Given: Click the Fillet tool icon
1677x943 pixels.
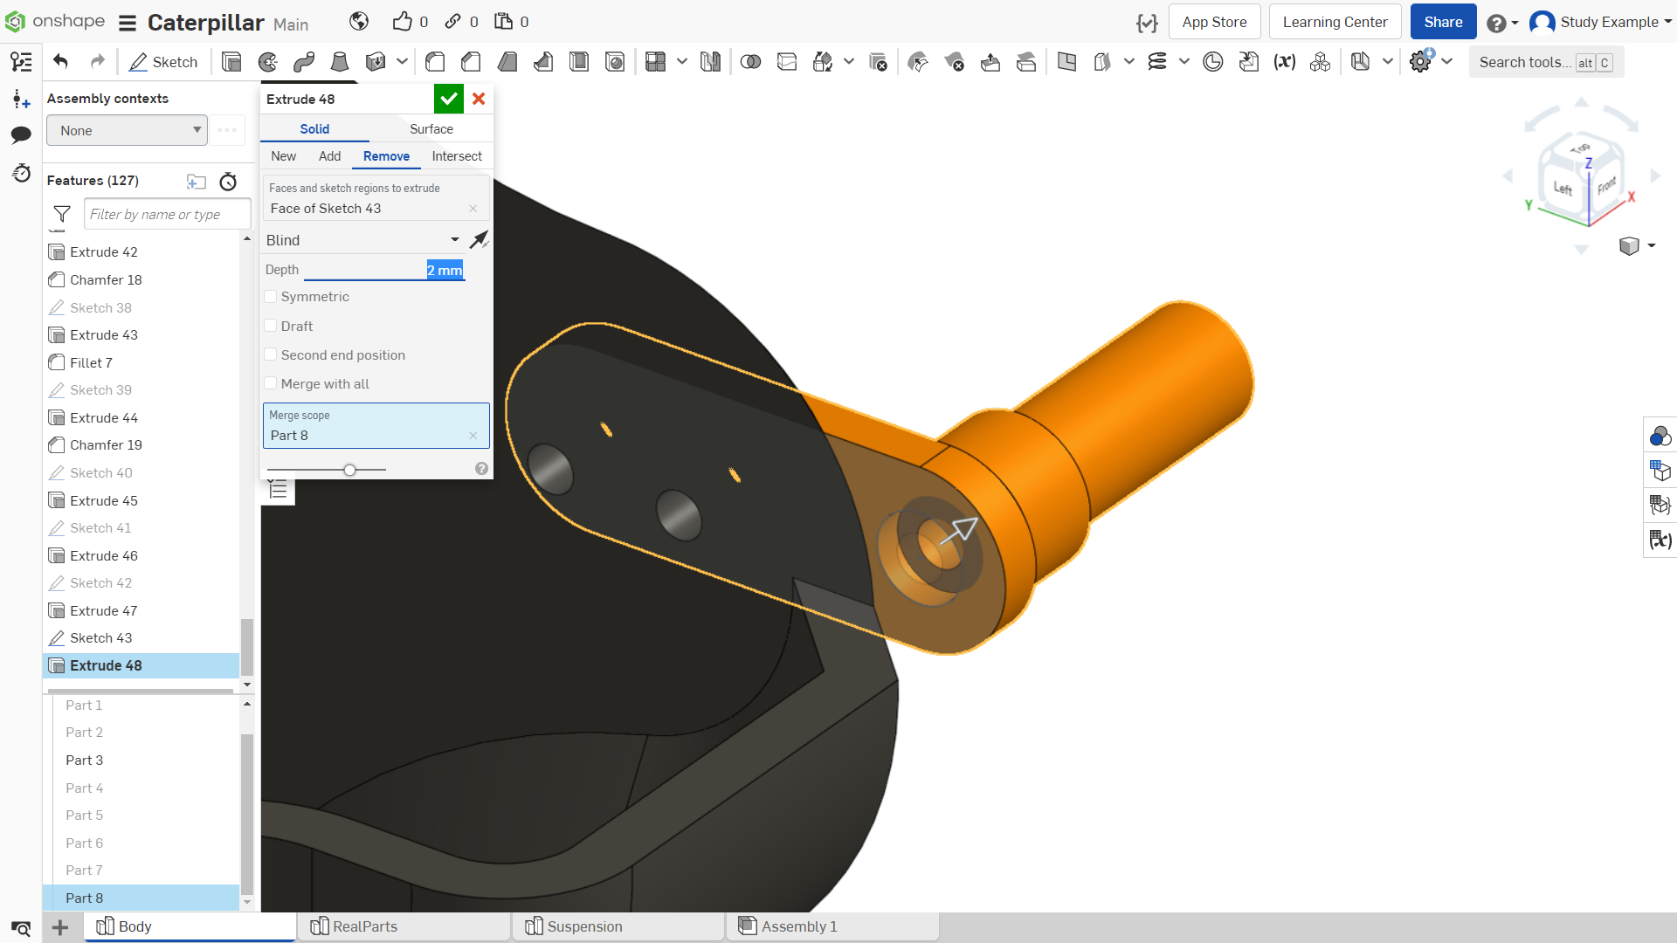Looking at the screenshot, I should tap(435, 62).
